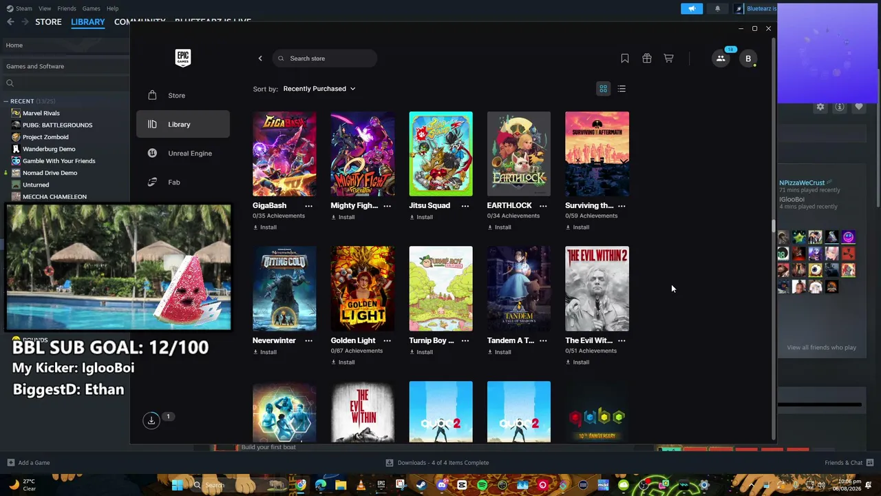Click Add a Game in Steam
The height and width of the screenshot is (496, 881).
click(28, 463)
